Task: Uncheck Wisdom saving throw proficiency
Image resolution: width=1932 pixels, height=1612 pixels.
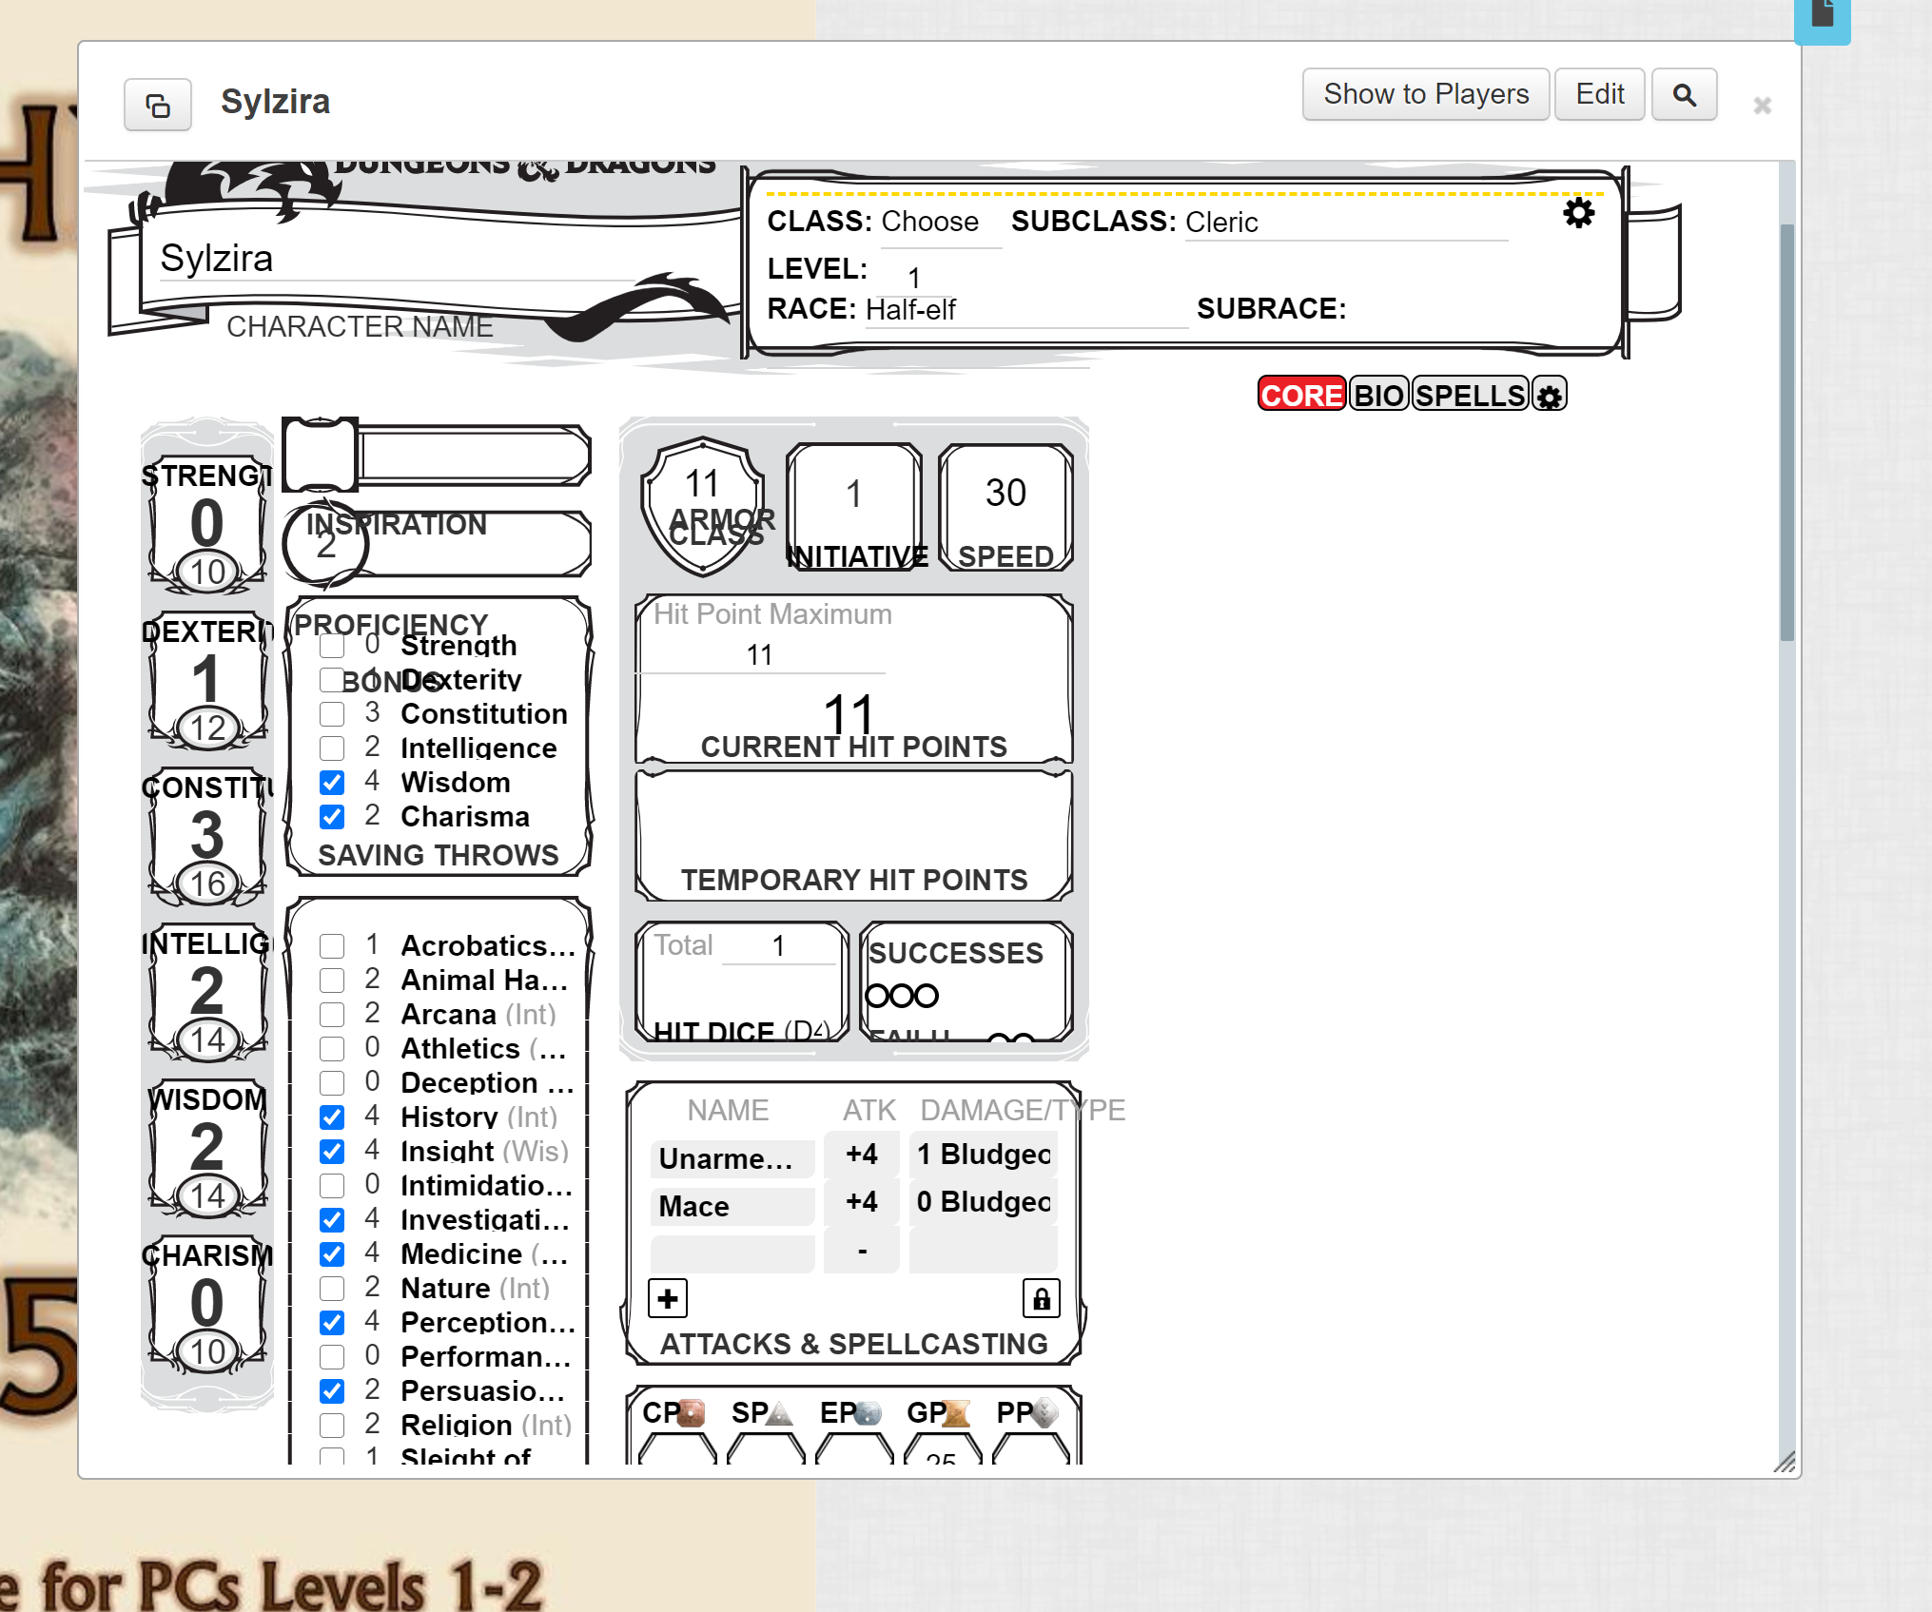Action: pyautogui.click(x=332, y=783)
